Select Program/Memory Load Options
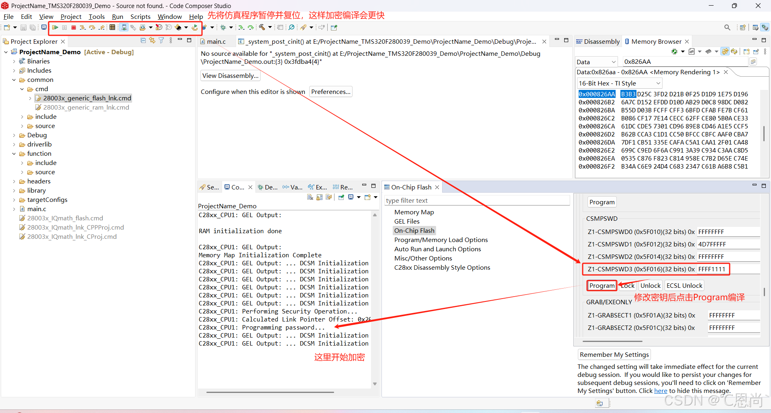Viewport: 771px width, 413px height. 441,240
